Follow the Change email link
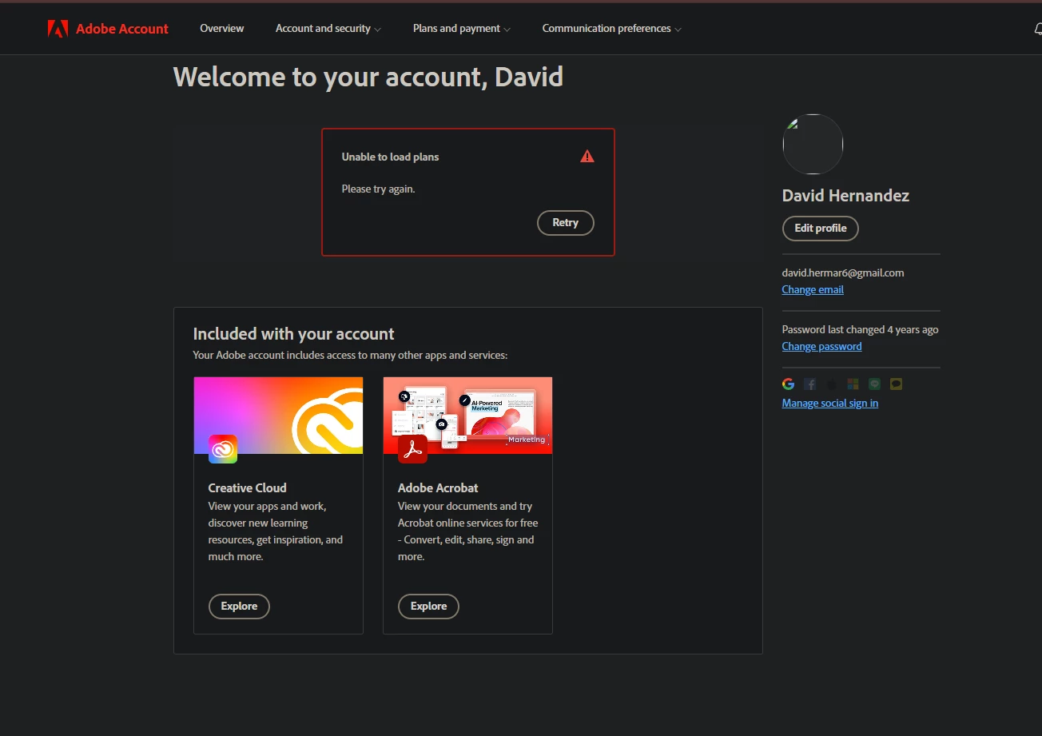 [x=813, y=289]
